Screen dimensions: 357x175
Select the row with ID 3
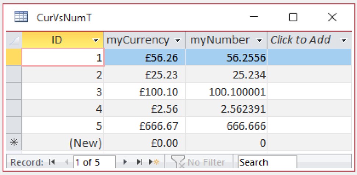click(14, 92)
